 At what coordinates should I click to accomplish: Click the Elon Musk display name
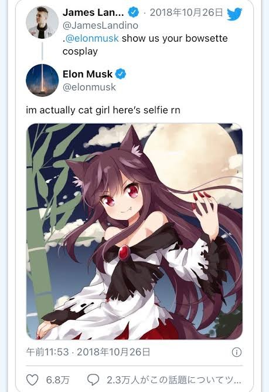point(88,74)
